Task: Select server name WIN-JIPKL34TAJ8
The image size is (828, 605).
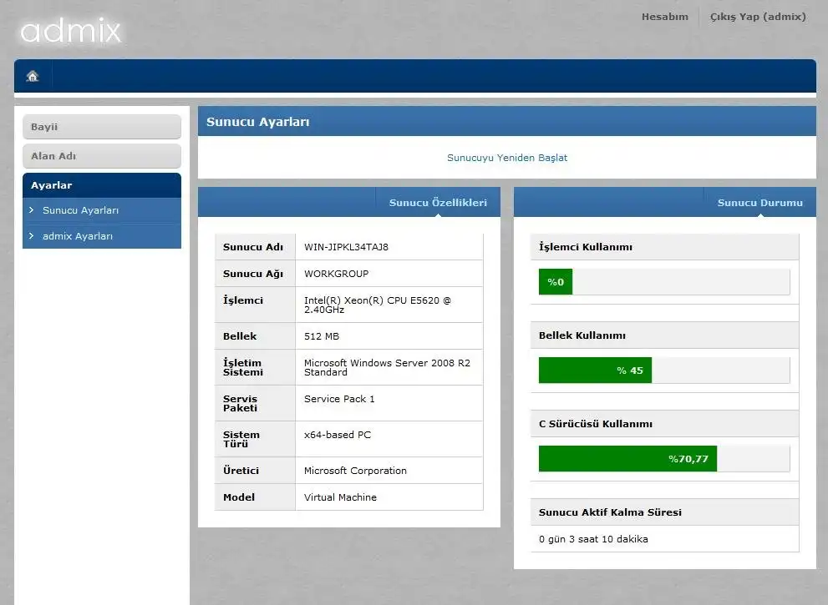Action: point(347,247)
